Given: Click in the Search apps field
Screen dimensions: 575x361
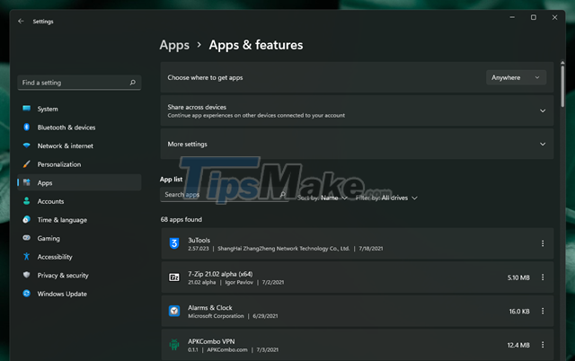Looking at the screenshot, I should point(225,195).
